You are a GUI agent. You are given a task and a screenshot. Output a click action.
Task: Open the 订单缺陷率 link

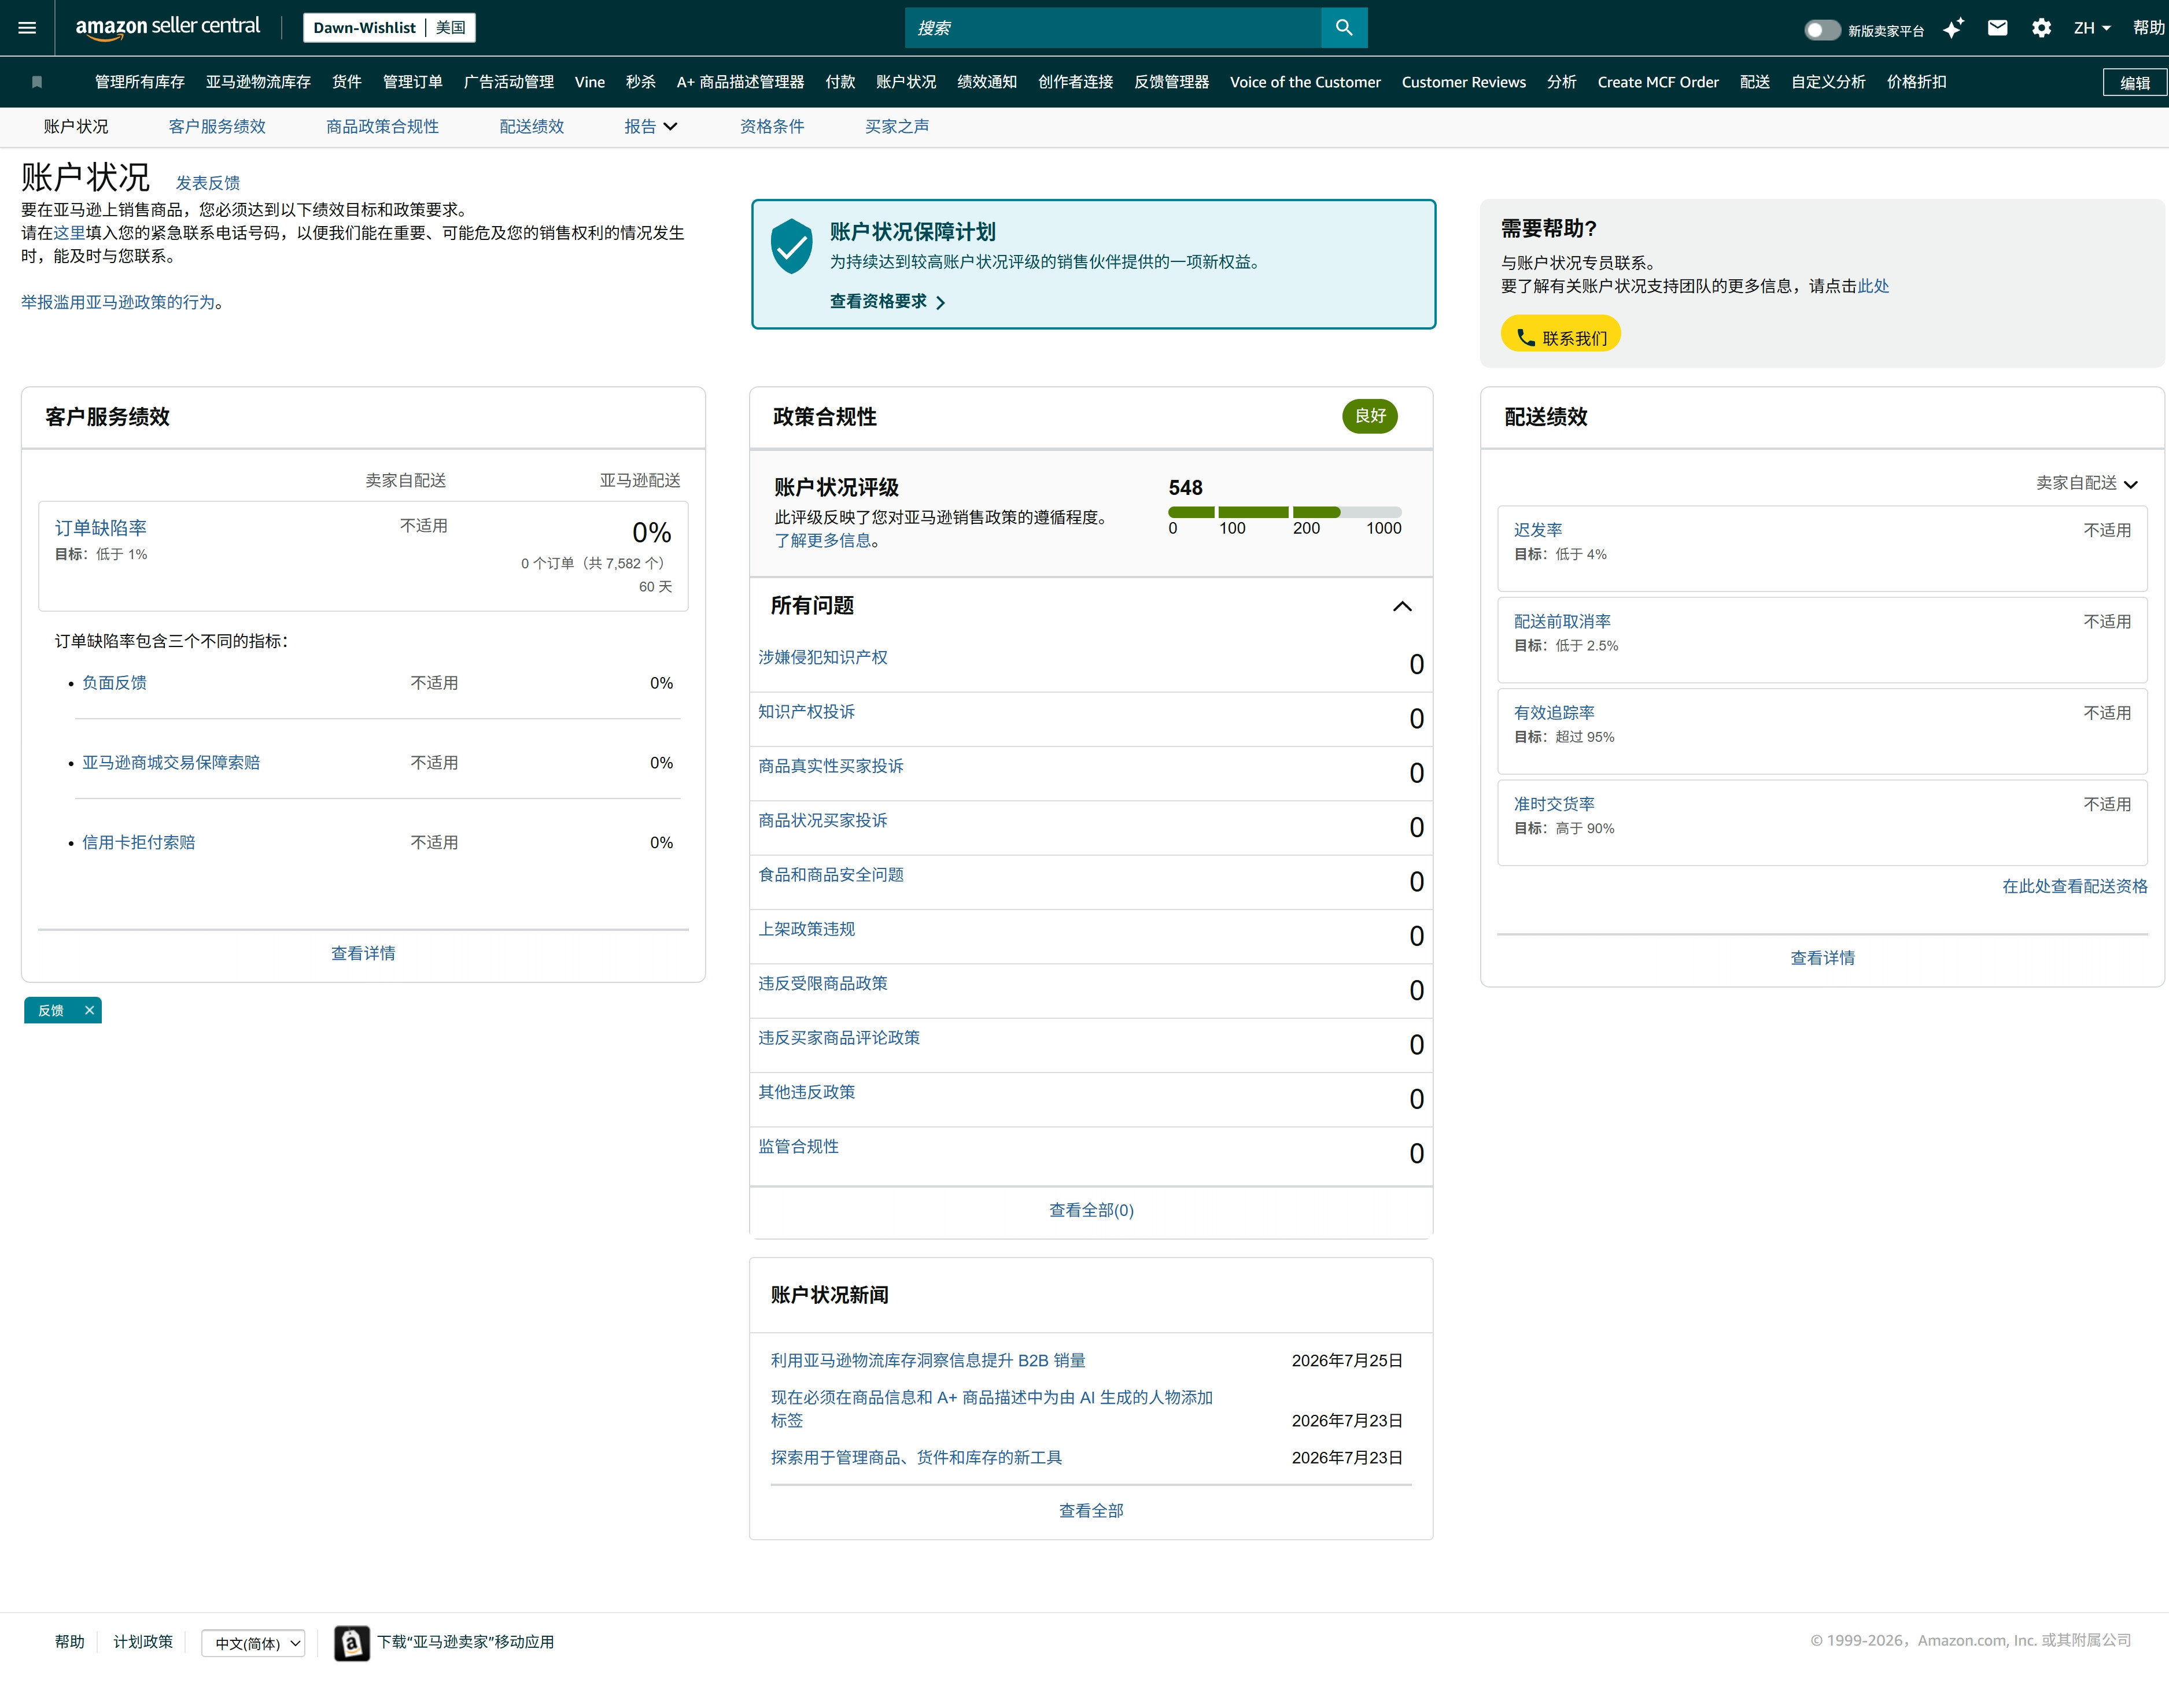pos(100,528)
